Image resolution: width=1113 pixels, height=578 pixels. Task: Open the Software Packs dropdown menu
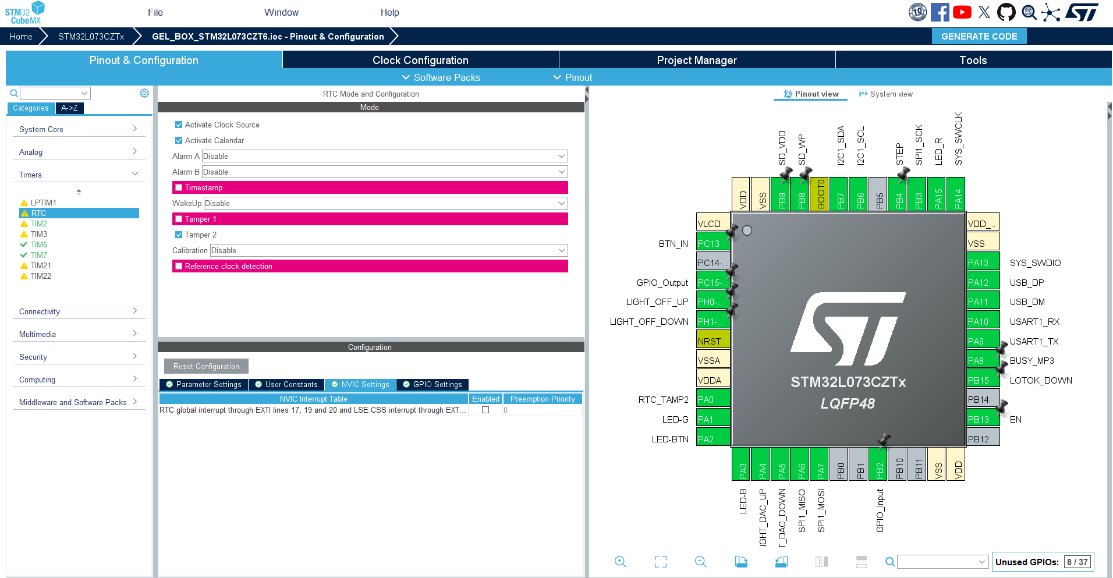441,77
